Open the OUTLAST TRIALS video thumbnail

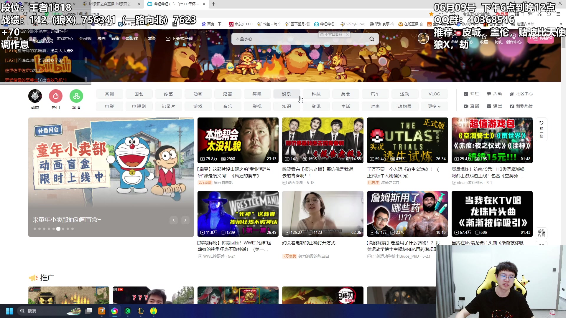point(407,140)
